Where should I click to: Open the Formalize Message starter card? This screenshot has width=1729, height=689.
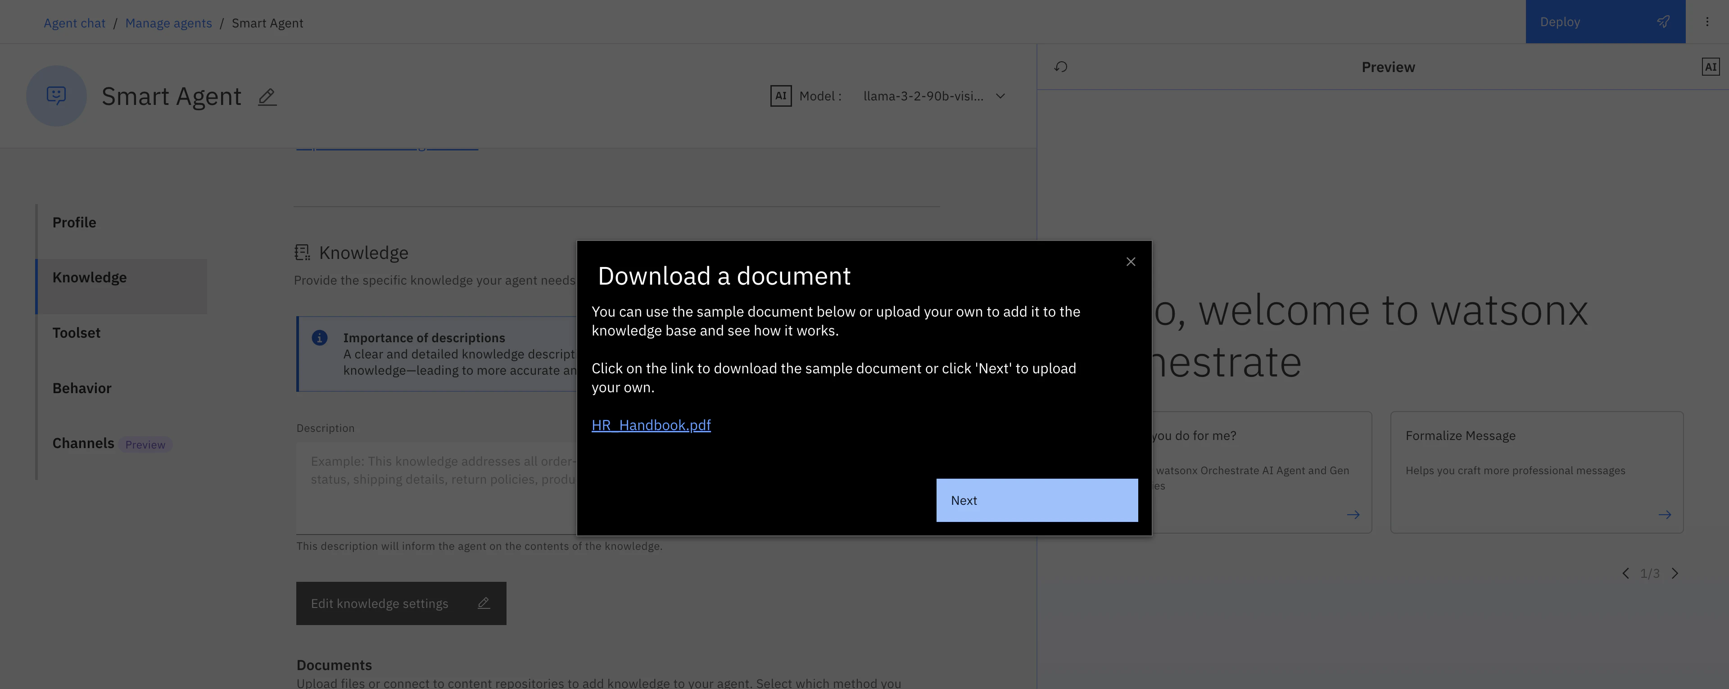[1536, 473]
